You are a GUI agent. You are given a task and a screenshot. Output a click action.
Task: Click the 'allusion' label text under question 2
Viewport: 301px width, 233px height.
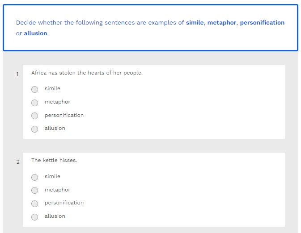point(55,216)
